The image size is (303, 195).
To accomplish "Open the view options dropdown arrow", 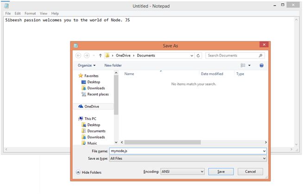I will click(249, 65).
